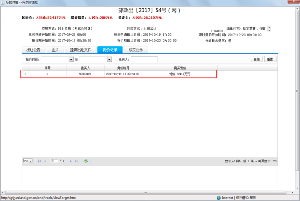This screenshot has height=201, width=300.
Task: Go to previous page of records
Action: tap(45, 161)
